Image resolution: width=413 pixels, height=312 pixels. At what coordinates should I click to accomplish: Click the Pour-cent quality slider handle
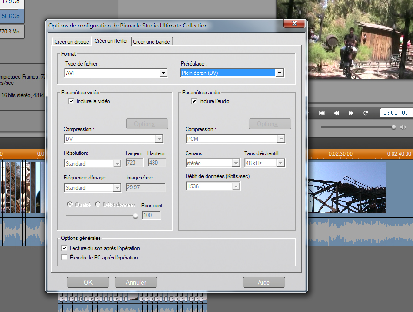pos(135,216)
